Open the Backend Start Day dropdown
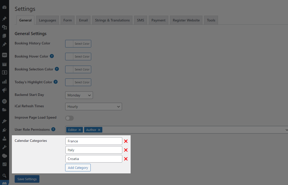The image size is (288, 185). tap(79, 95)
